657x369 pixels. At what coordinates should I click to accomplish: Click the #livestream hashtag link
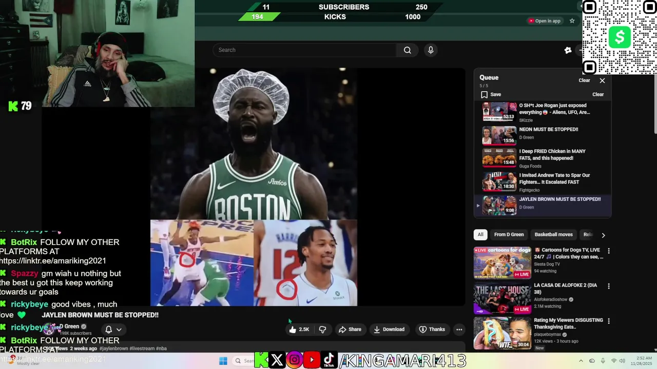141,348
